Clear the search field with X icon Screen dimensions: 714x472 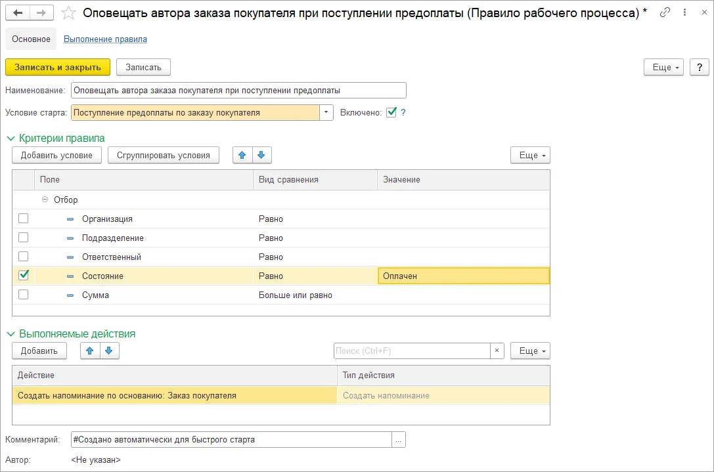497,351
